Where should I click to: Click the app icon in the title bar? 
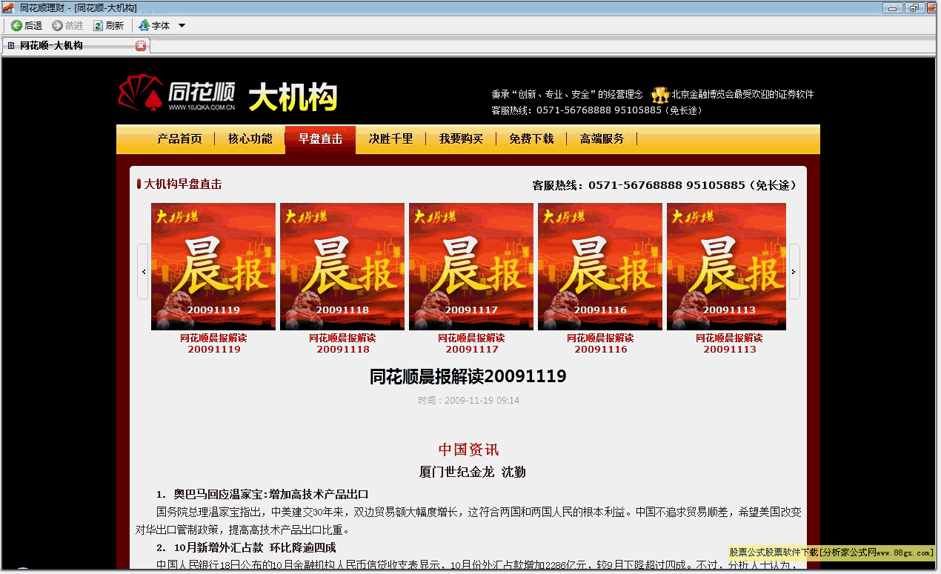9,7
